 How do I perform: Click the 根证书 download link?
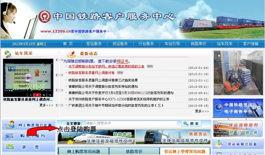coord(123,61)
